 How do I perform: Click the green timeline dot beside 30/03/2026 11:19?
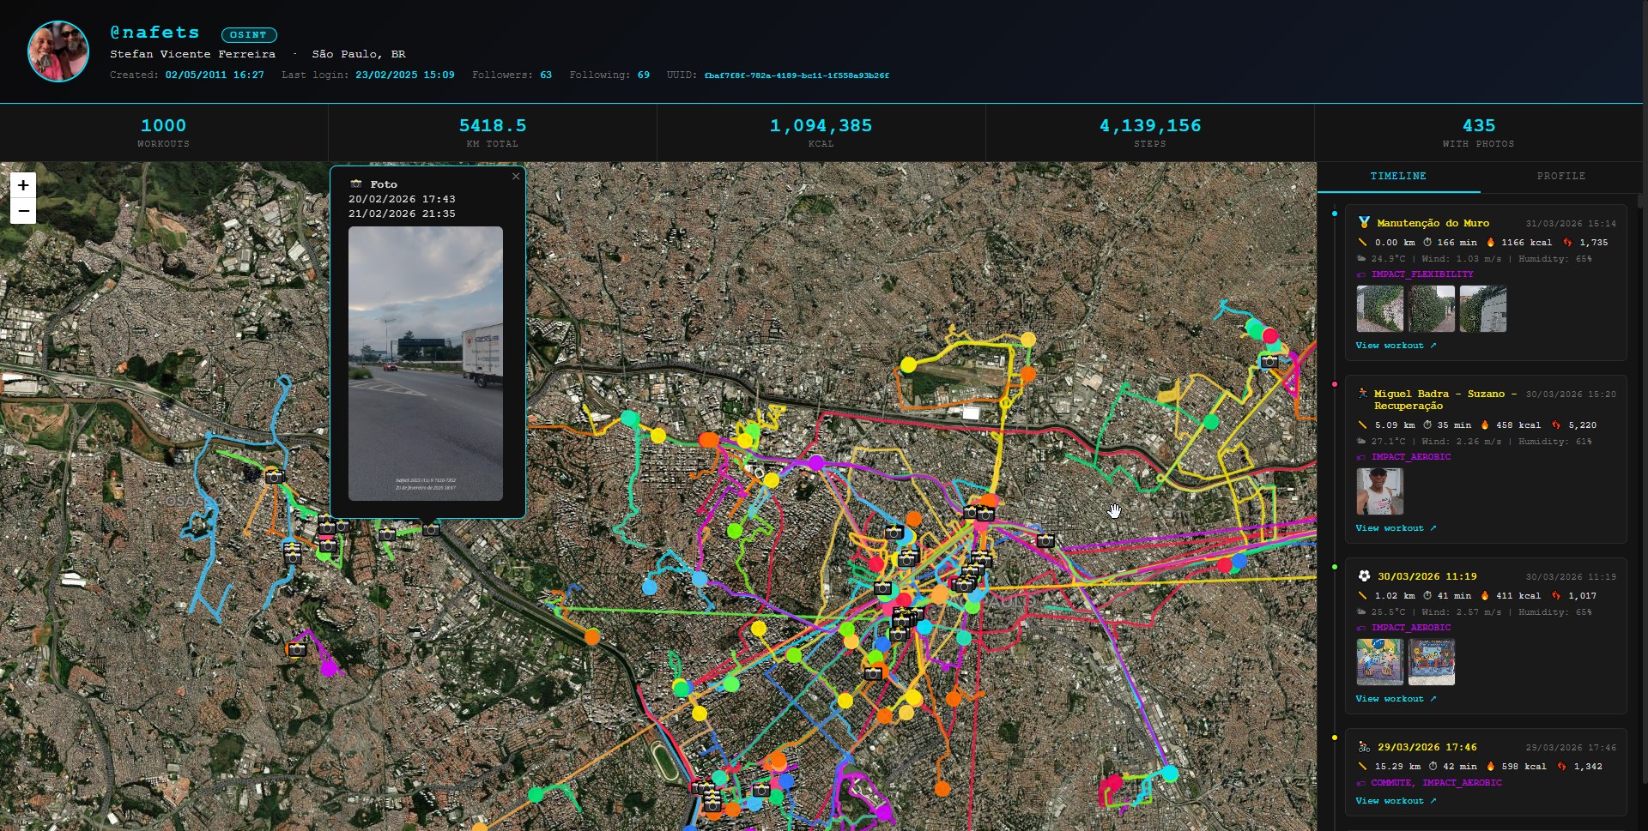coord(1335,567)
